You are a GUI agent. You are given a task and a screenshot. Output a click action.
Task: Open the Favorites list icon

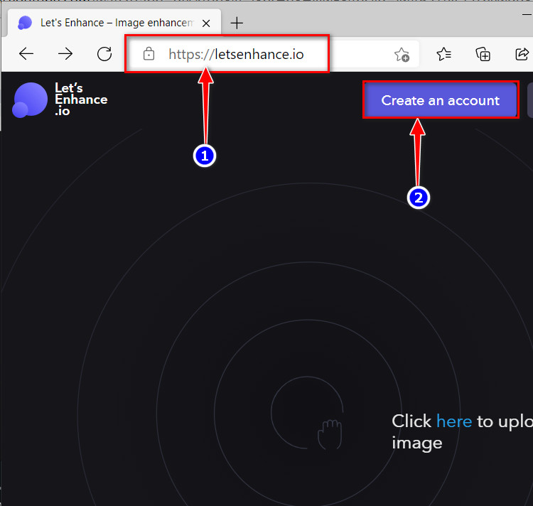click(444, 54)
